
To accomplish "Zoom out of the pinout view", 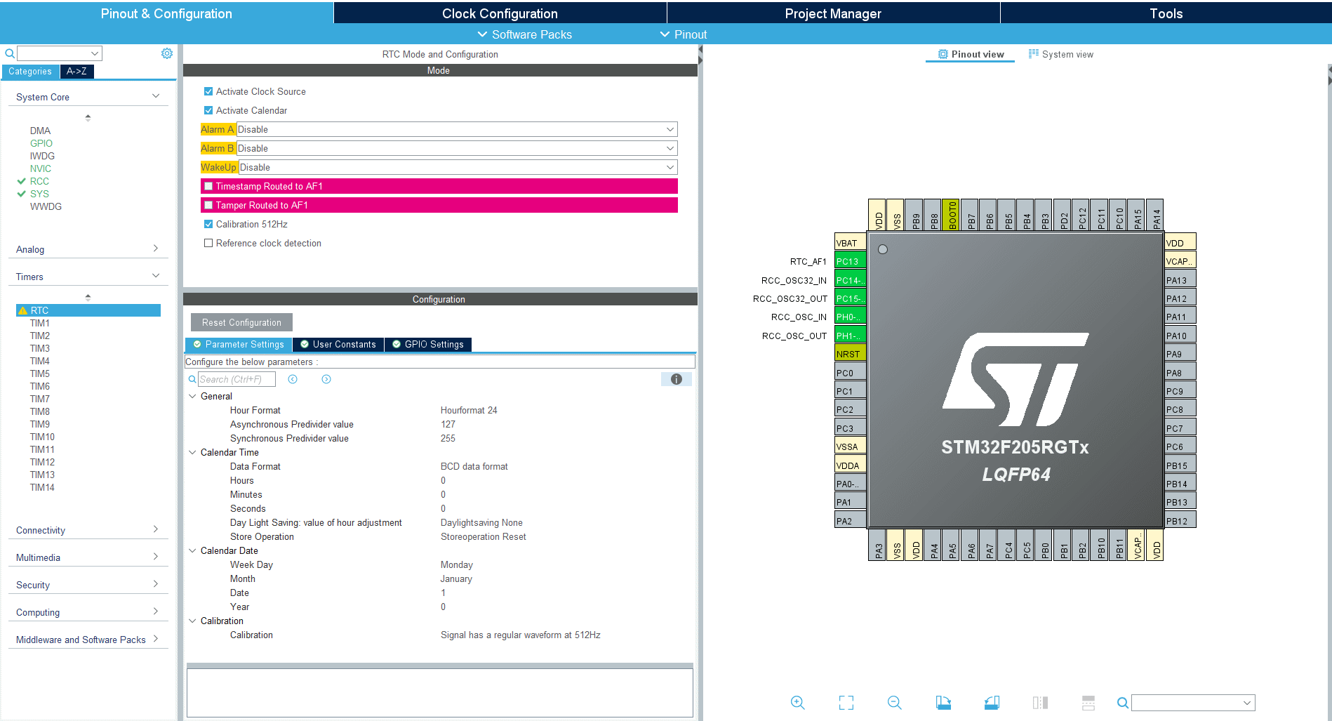I will pos(894,702).
